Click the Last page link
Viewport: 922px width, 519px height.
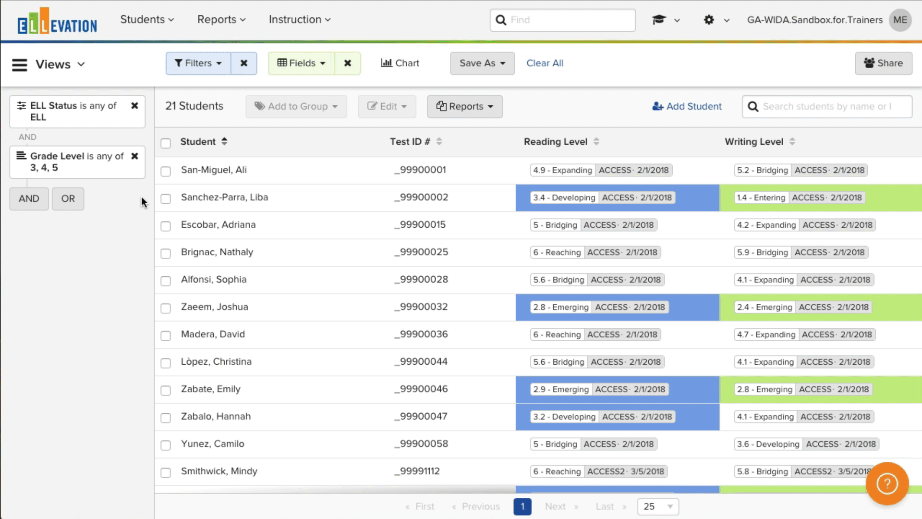(x=611, y=507)
